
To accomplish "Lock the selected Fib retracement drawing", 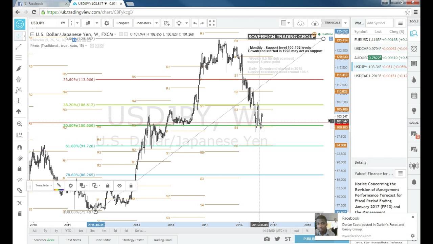I will pyautogui.click(x=108, y=186).
